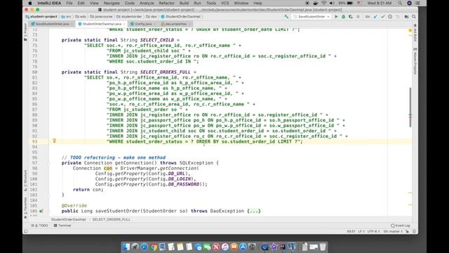Start debugging with the bug icon
The height and width of the screenshot is (253, 449).
tap(343, 17)
